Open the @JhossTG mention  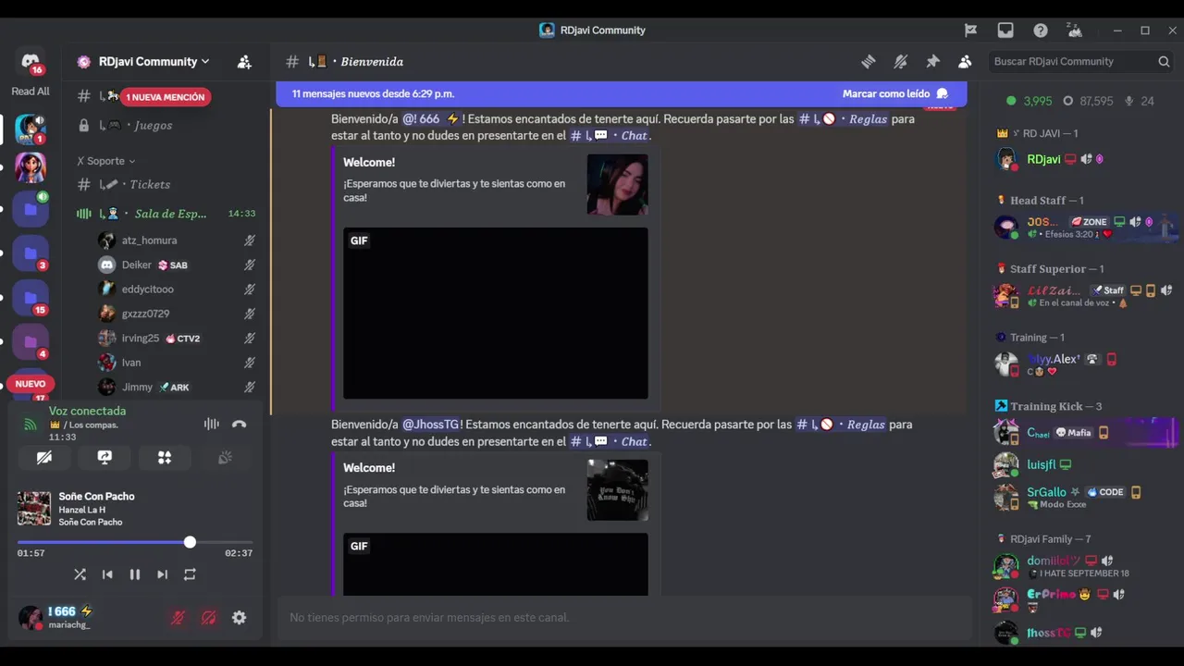[x=431, y=425]
